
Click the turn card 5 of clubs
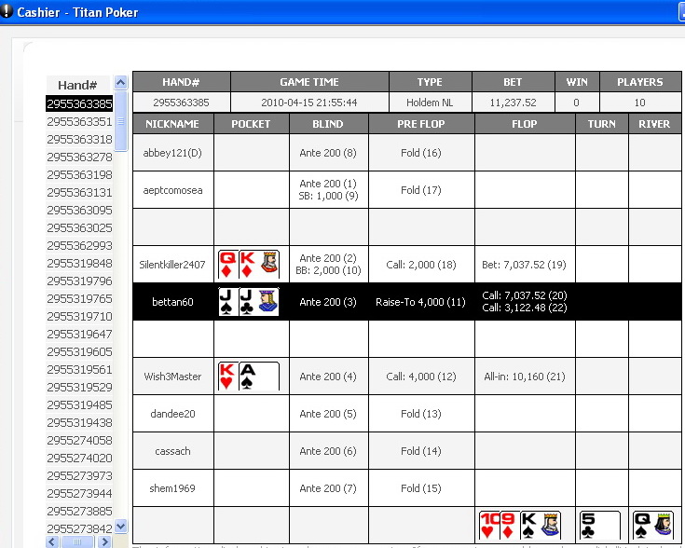[600, 525]
